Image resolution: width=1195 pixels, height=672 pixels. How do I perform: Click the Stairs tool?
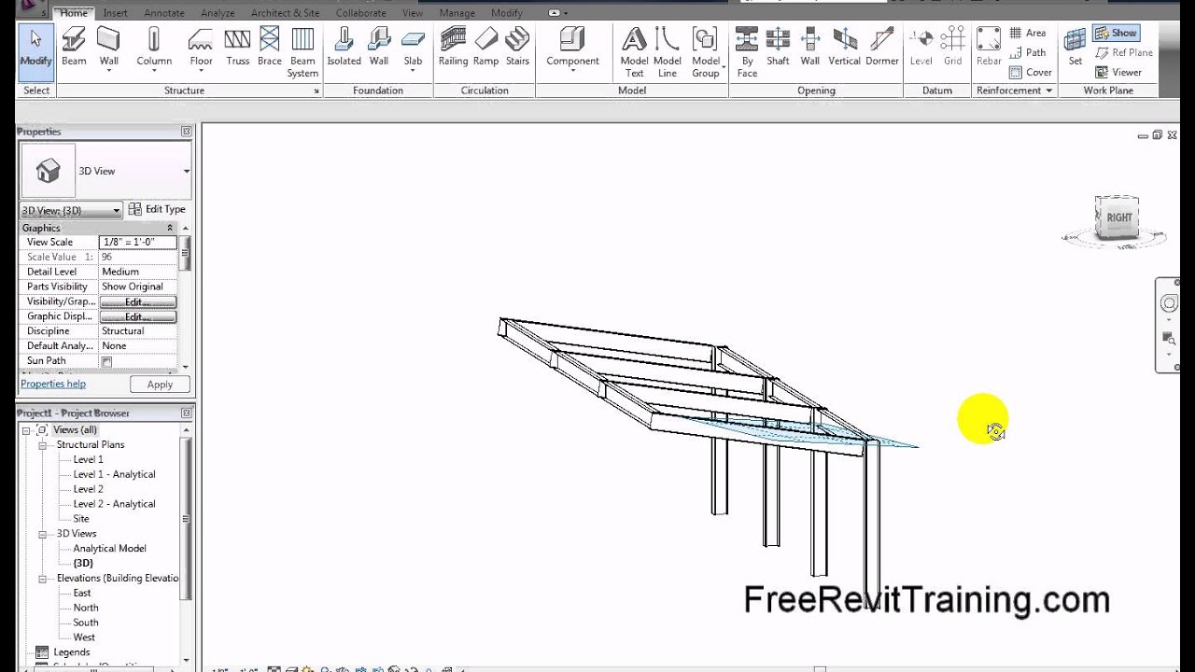coord(517,47)
